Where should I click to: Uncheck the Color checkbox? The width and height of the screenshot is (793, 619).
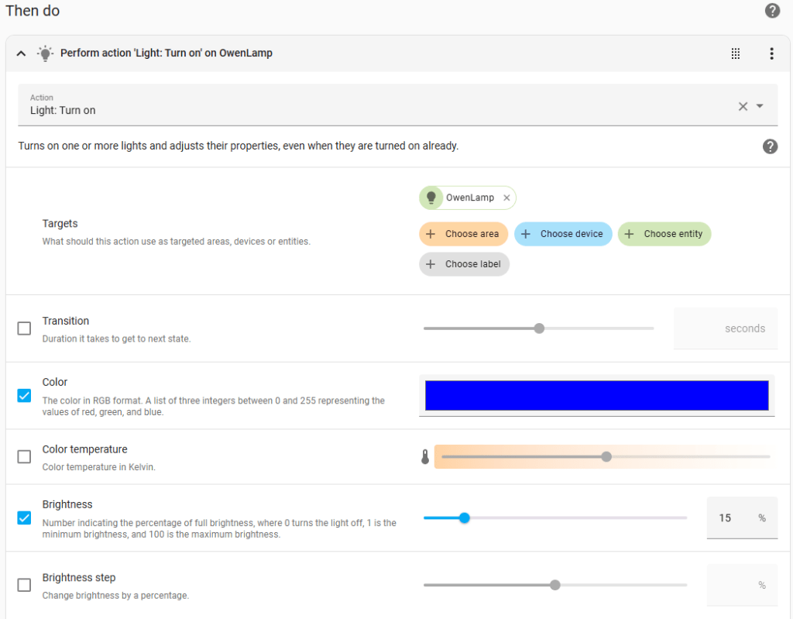click(x=24, y=395)
